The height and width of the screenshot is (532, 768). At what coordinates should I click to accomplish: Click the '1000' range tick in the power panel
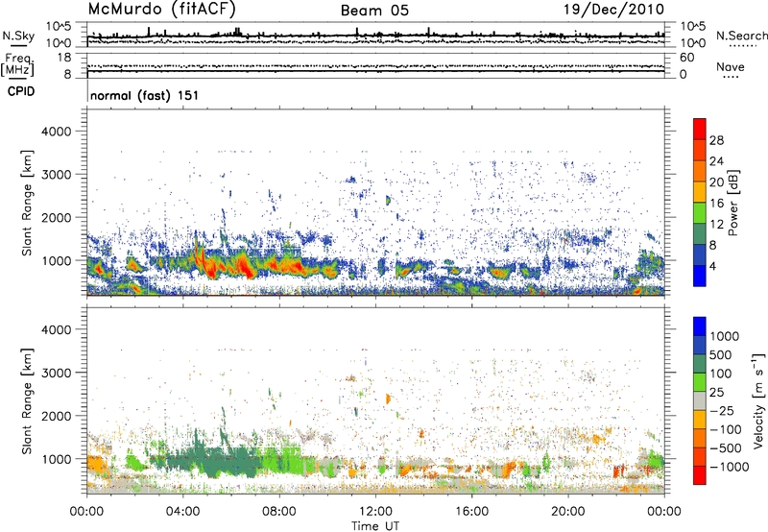pyautogui.click(x=56, y=260)
